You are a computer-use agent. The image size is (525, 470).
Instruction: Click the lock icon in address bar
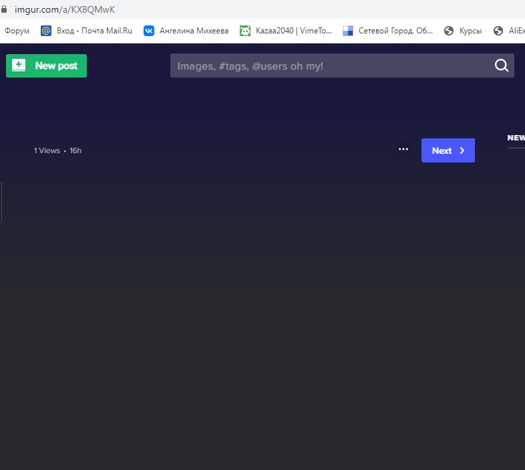(5, 9)
